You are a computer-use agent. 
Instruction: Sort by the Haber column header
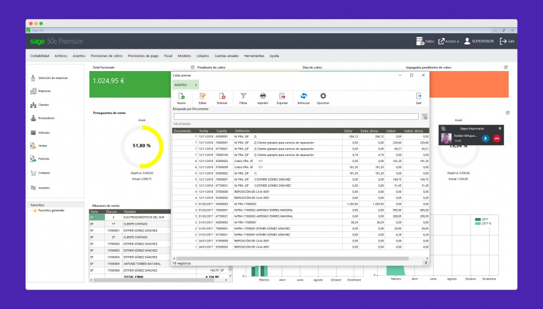pos(391,131)
